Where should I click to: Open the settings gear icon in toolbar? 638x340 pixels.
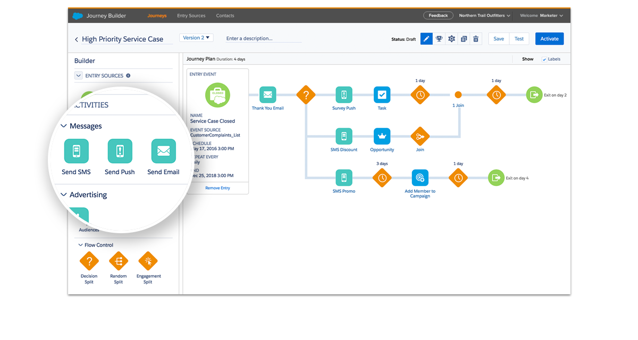pos(451,39)
